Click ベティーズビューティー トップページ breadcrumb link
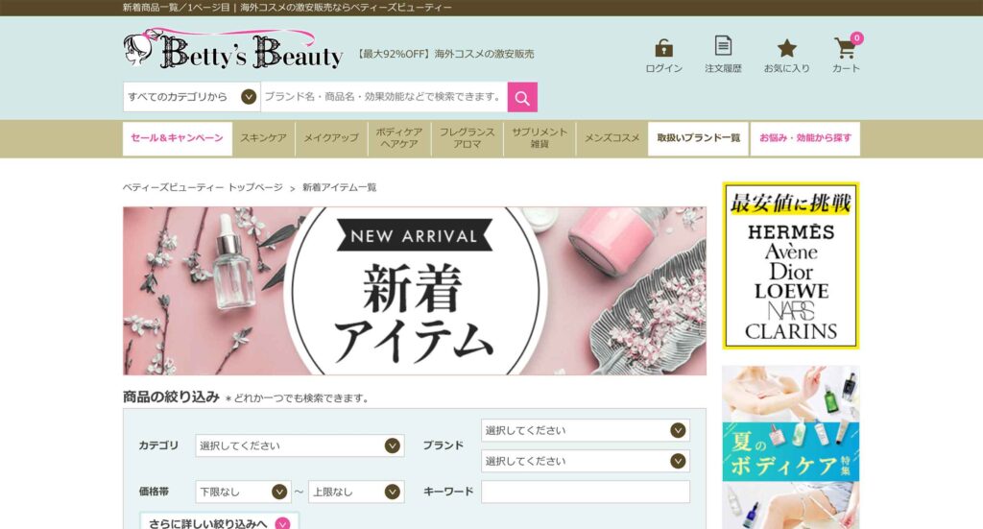 [203, 187]
